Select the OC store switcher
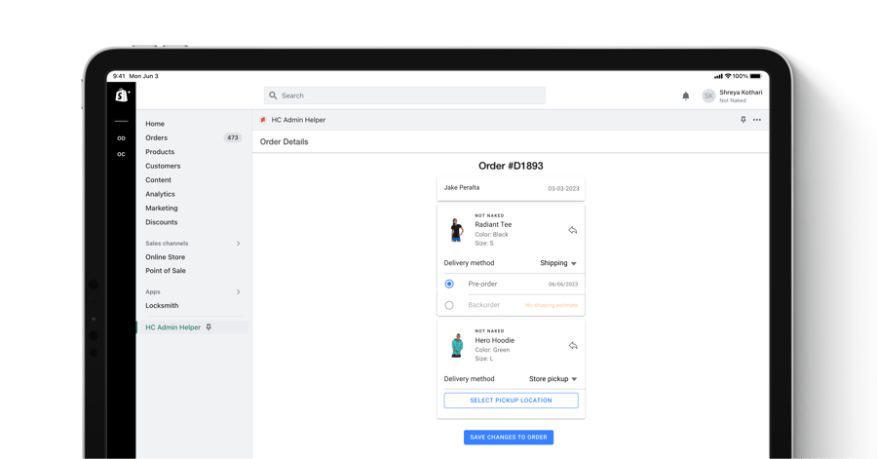The width and height of the screenshot is (877, 459). (122, 154)
